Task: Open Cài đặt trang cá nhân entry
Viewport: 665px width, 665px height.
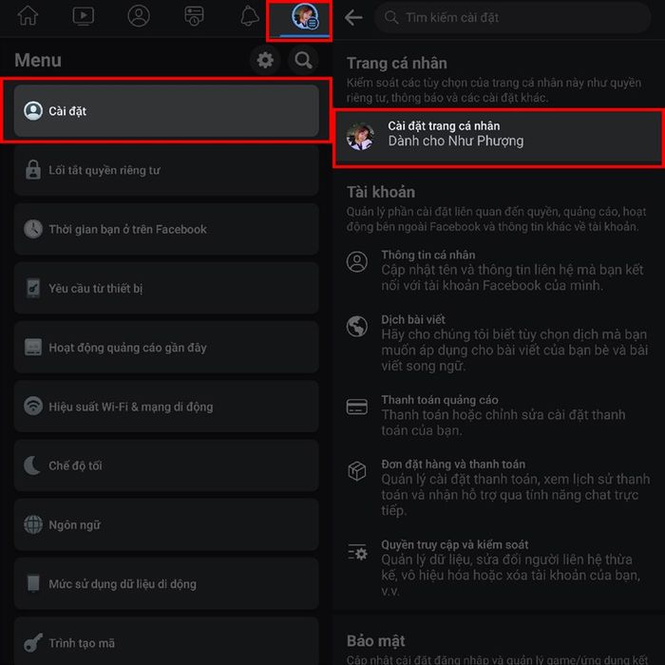Action: click(x=499, y=136)
